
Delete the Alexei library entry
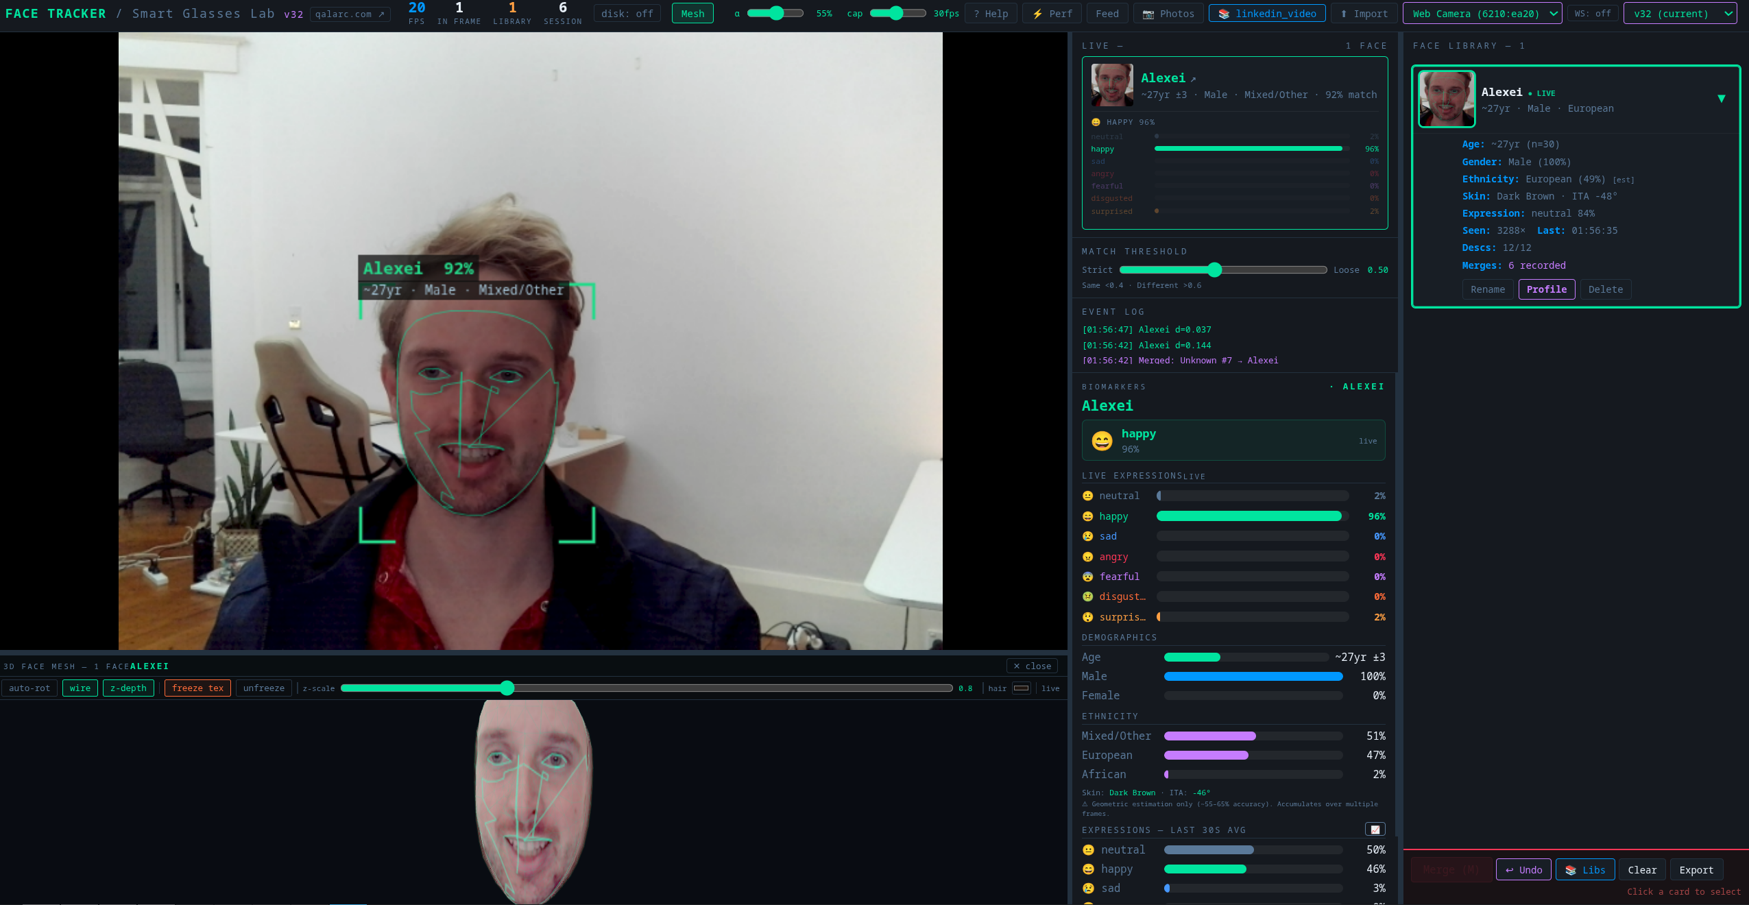[1605, 289]
